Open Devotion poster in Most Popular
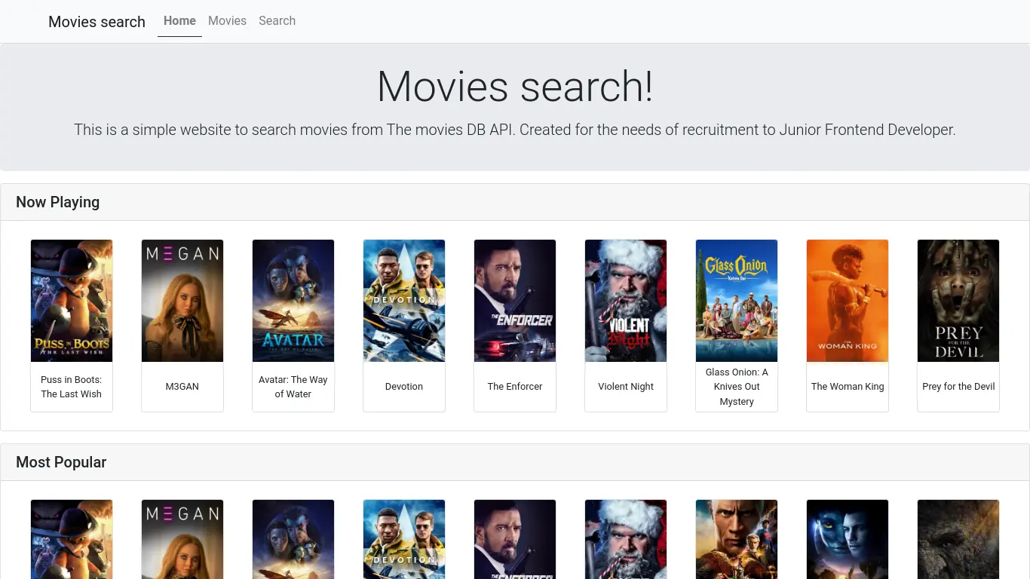This screenshot has width=1030, height=579. pos(404,540)
